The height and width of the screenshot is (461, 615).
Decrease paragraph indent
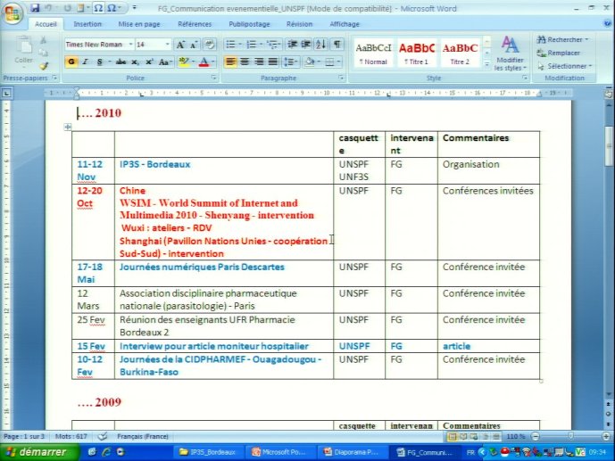pos(292,45)
